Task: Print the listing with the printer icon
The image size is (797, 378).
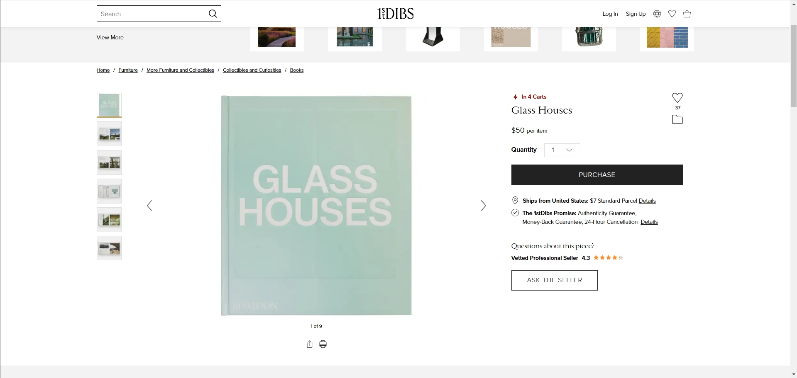Action: click(x=323, y=344)
